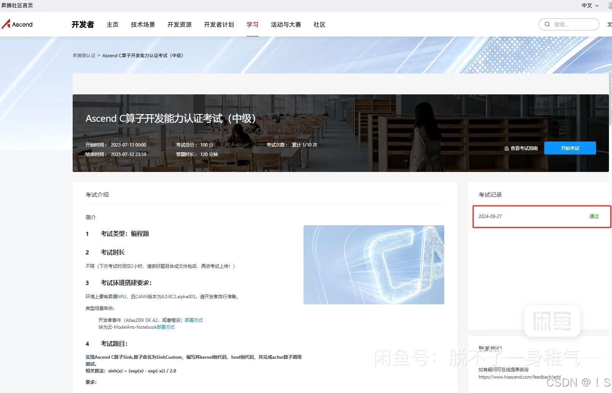Click the 开发者计划 navigation item
This screenshot has height=393, width=612.
pyautogui.click(x=218, y=24)
